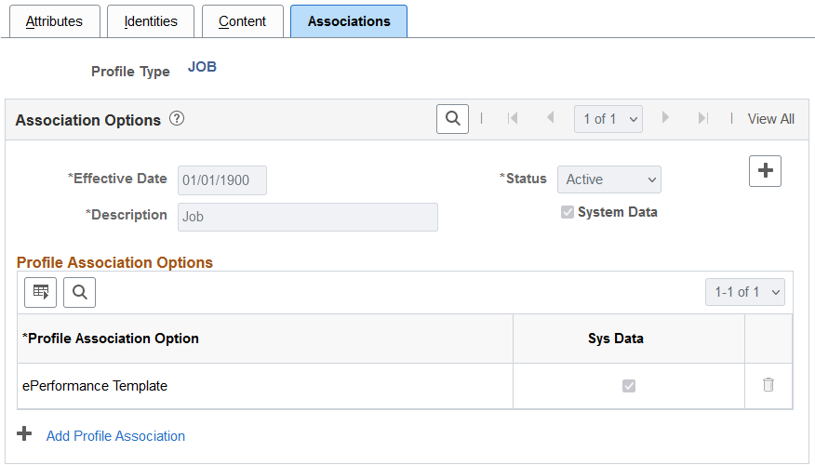
Task: Delete the ePerformance Template row
Action: point(768,385)
